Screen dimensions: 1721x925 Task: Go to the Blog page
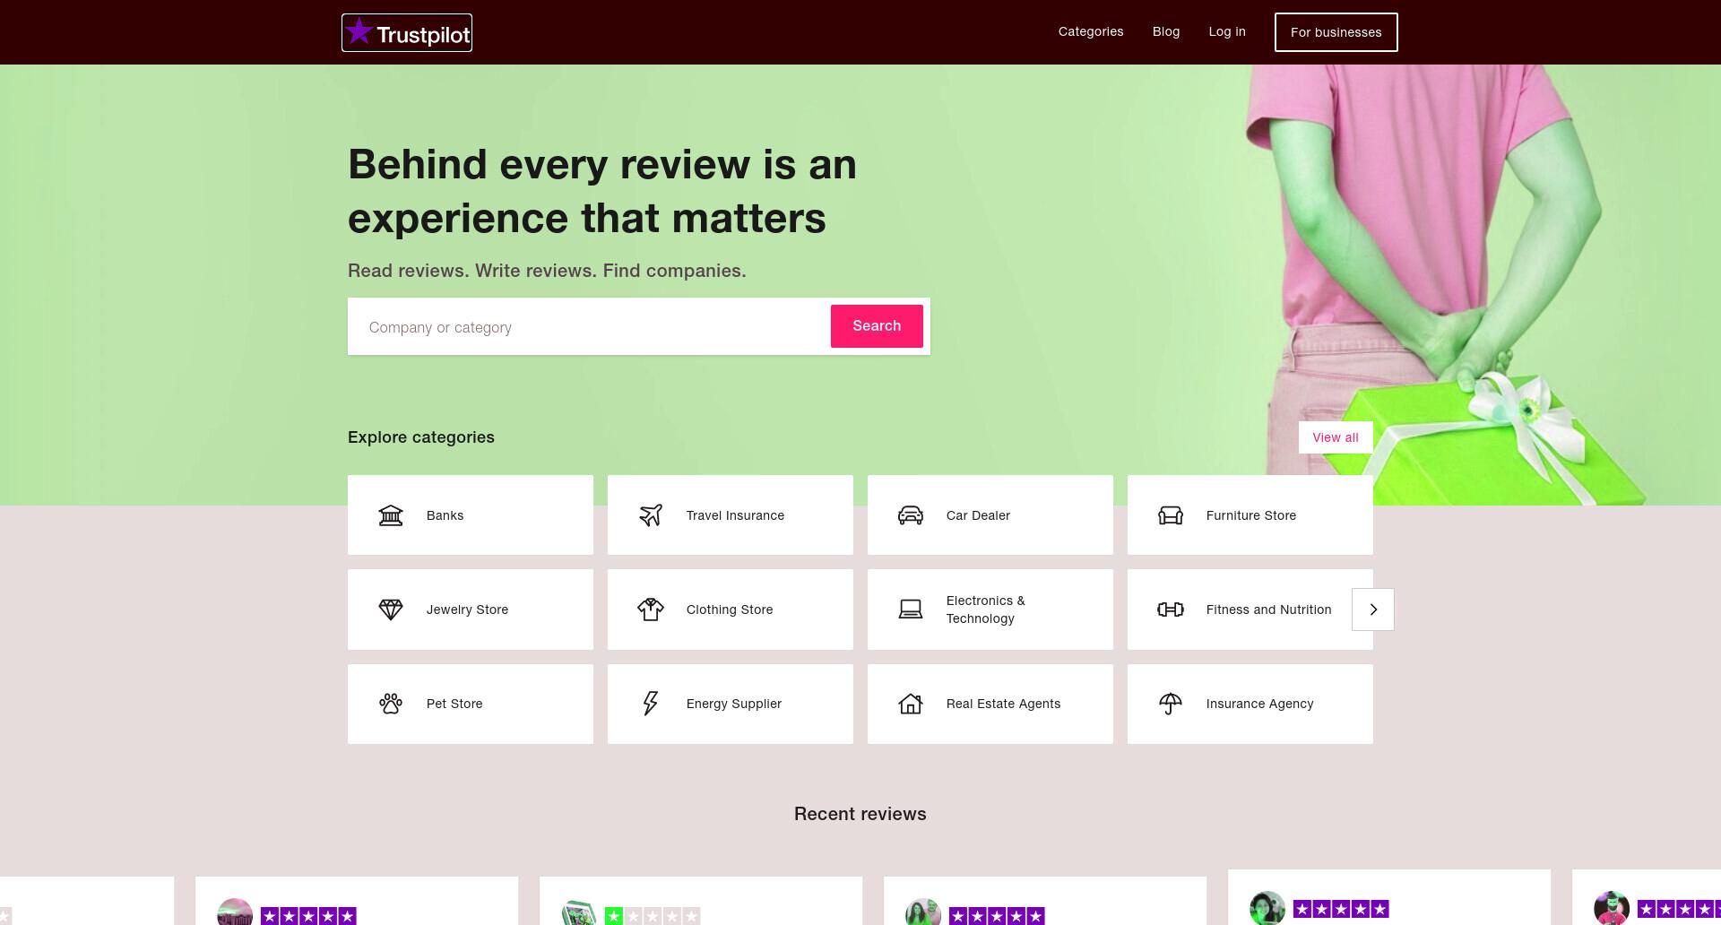(1166, 31)
